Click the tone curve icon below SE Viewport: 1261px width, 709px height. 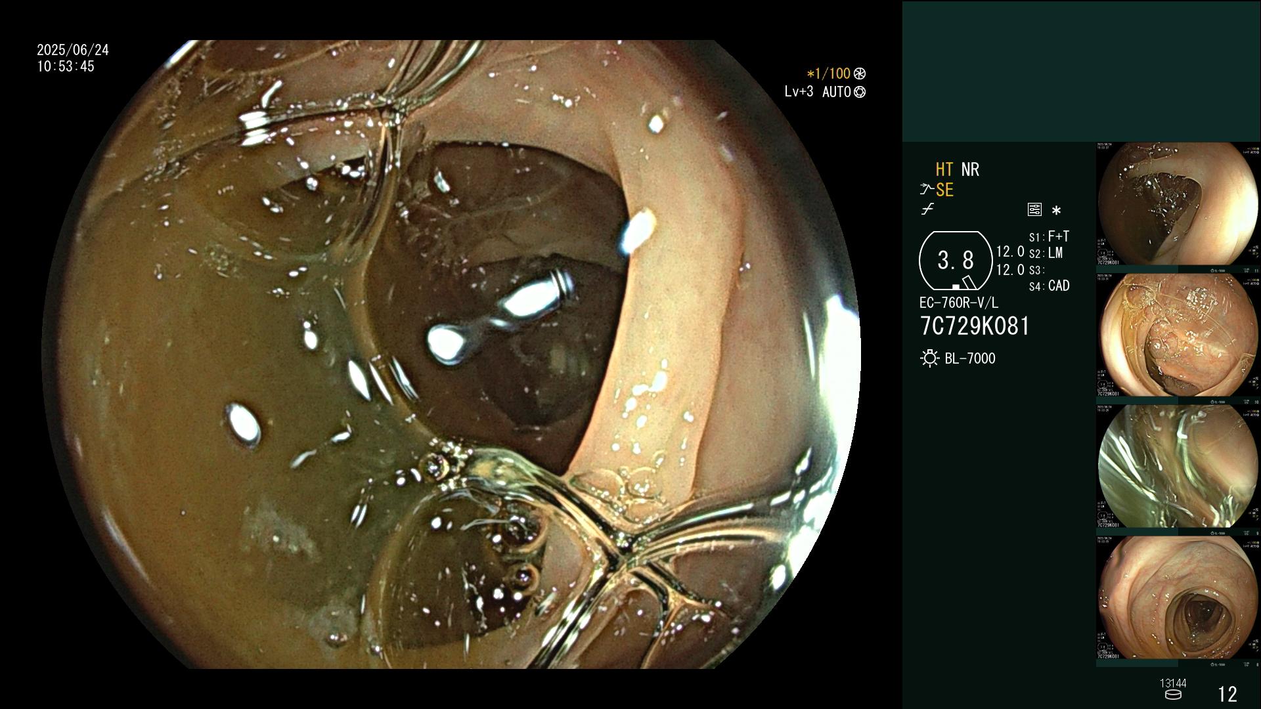[x=927, y=209]
